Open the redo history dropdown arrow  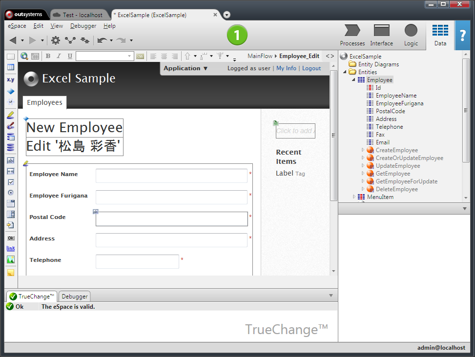pos(131,40)
